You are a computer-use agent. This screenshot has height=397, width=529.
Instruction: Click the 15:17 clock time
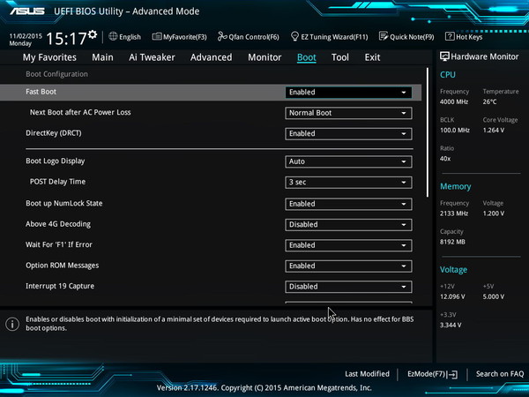pyautogui.click(x=66, y=39)
